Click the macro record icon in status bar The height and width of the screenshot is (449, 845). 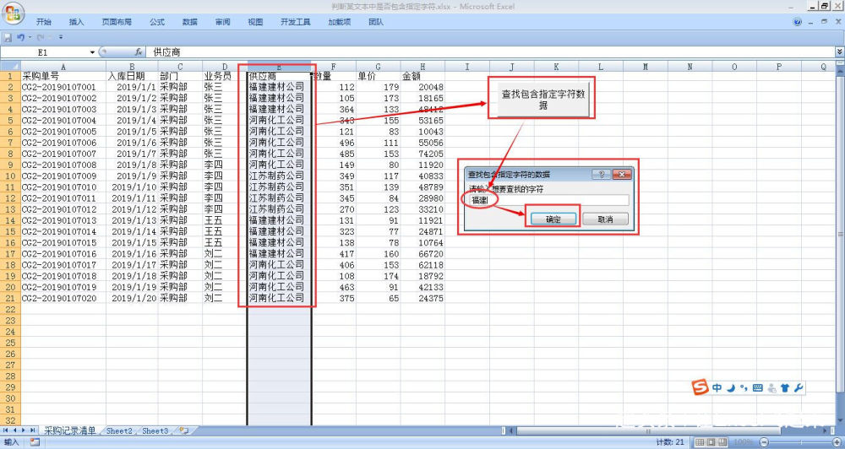point(35,442)
